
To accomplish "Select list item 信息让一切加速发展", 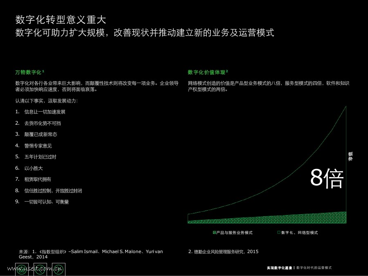I will tap(45, 112).
